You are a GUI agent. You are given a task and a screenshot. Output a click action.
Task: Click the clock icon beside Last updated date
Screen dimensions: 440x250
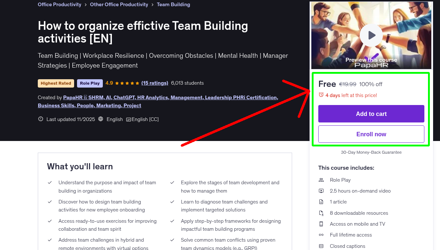point(40,119)
